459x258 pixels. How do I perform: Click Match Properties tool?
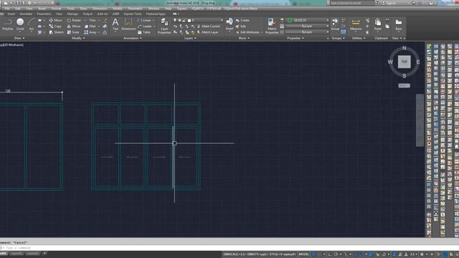pyautogui.click(x=272, y=26)
